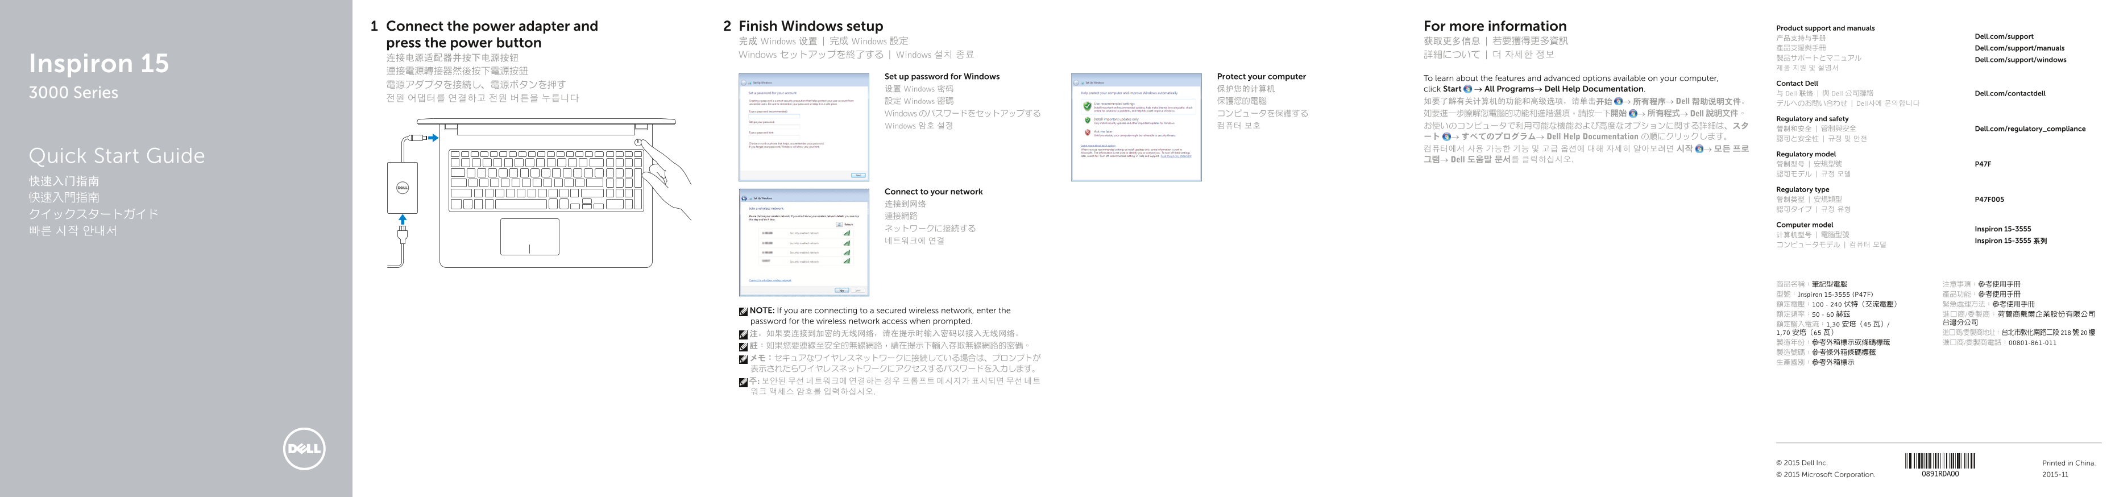Click the touchpad on the laptop illustration
The height and width of the screenshot is (497, 2115).
coord(529,237)
